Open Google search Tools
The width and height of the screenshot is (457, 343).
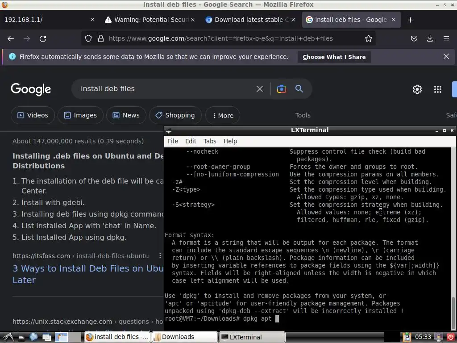coord(303,115)
